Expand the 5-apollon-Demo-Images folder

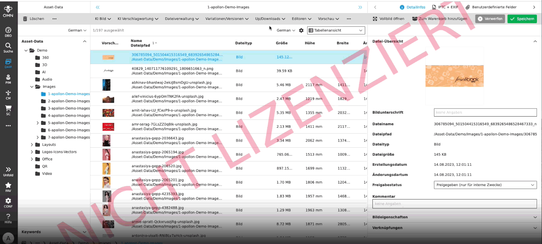[38, 123]
